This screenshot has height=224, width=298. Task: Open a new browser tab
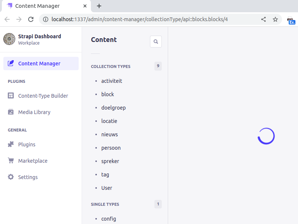(99, 6)
